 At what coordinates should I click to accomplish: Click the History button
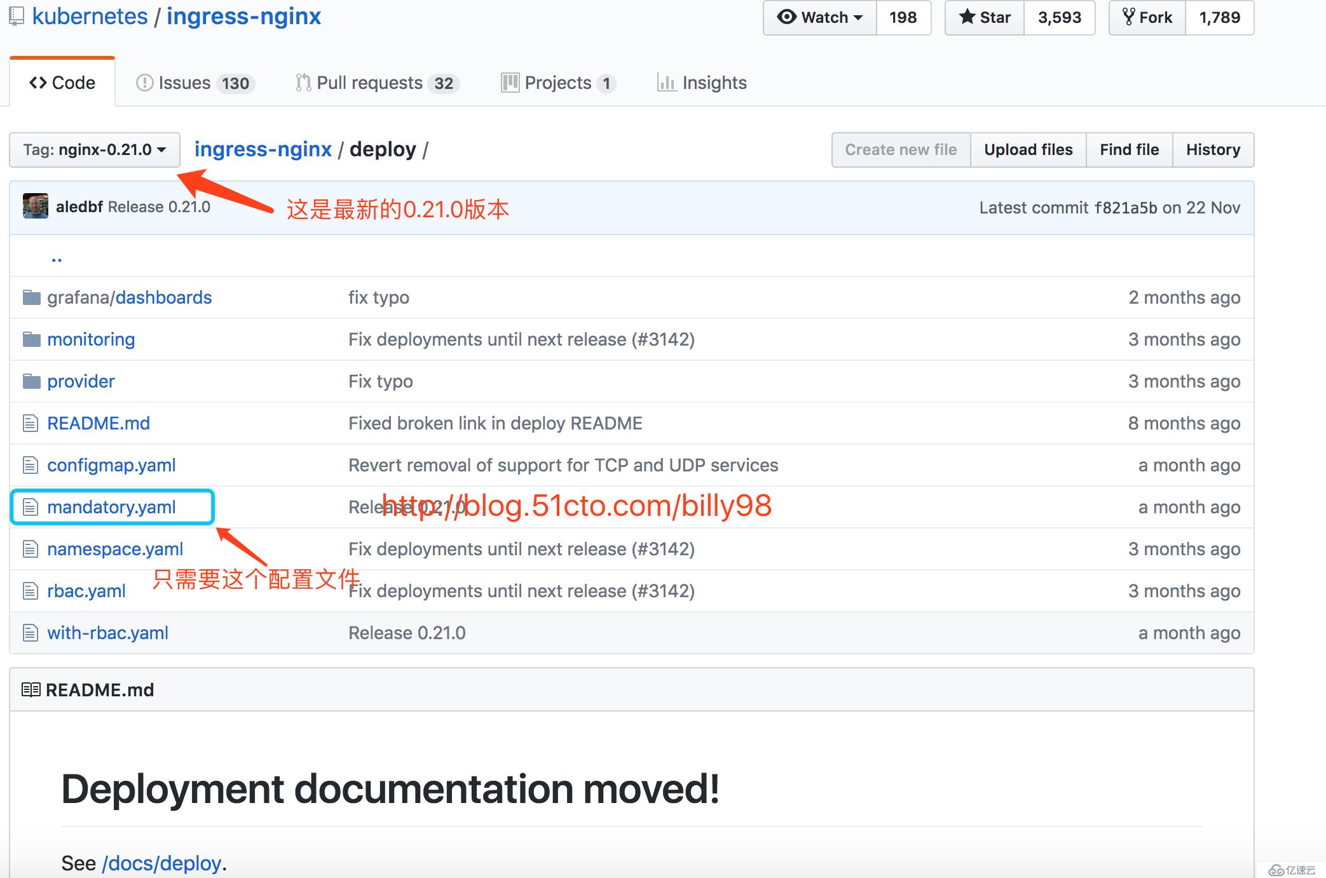[1213, 150]
